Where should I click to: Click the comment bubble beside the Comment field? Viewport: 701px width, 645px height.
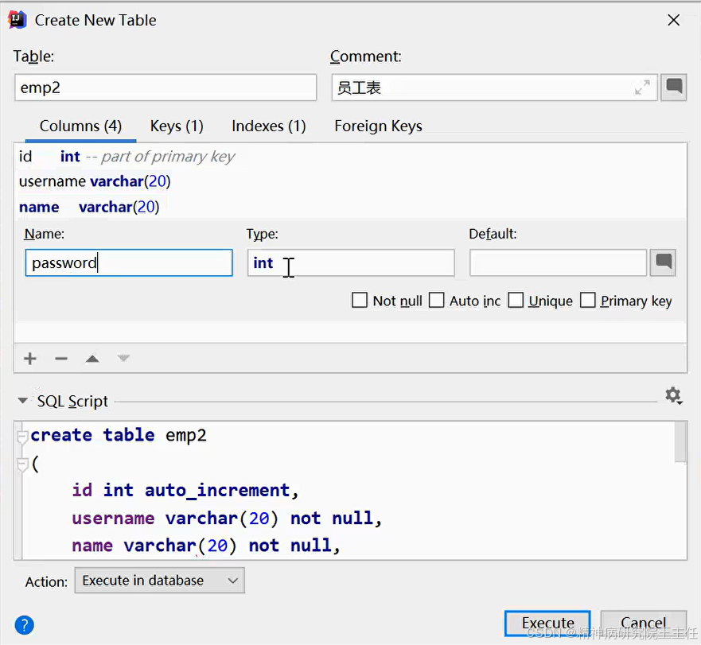(x=673, y=87)
